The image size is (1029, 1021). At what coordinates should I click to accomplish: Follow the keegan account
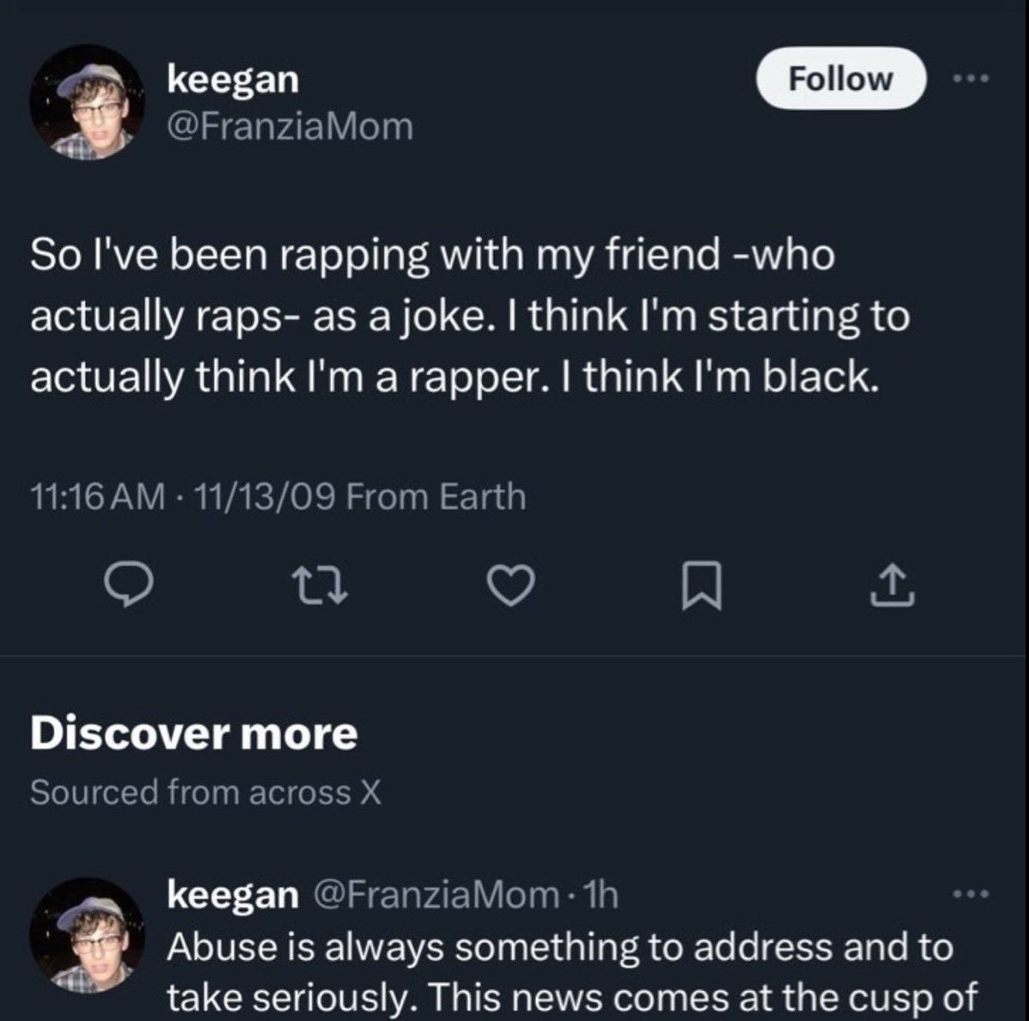pos(840,79)
